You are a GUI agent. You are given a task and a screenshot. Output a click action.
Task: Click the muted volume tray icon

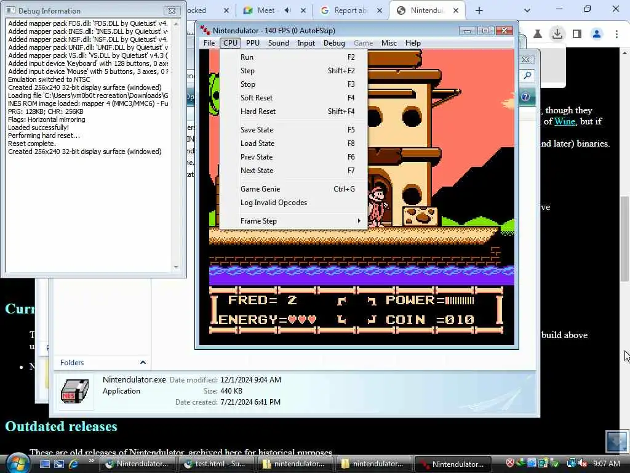click(583, 463)
